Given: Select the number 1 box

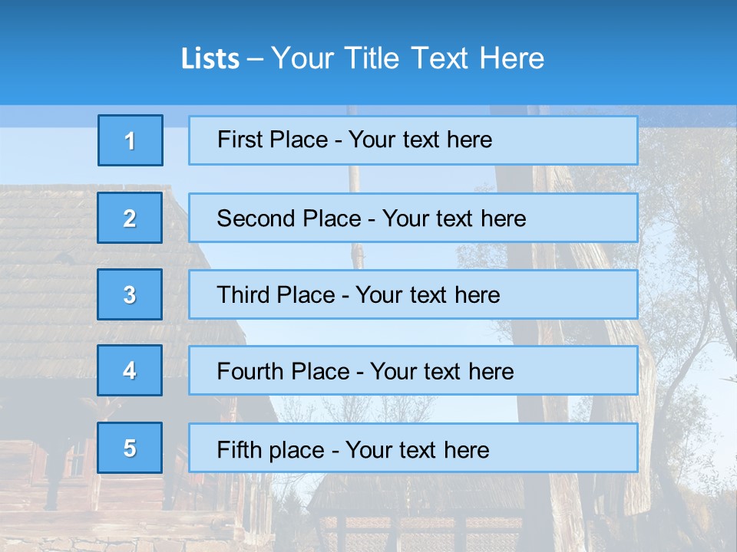Looking at the screenshot, I should click(x=131, y=140).
